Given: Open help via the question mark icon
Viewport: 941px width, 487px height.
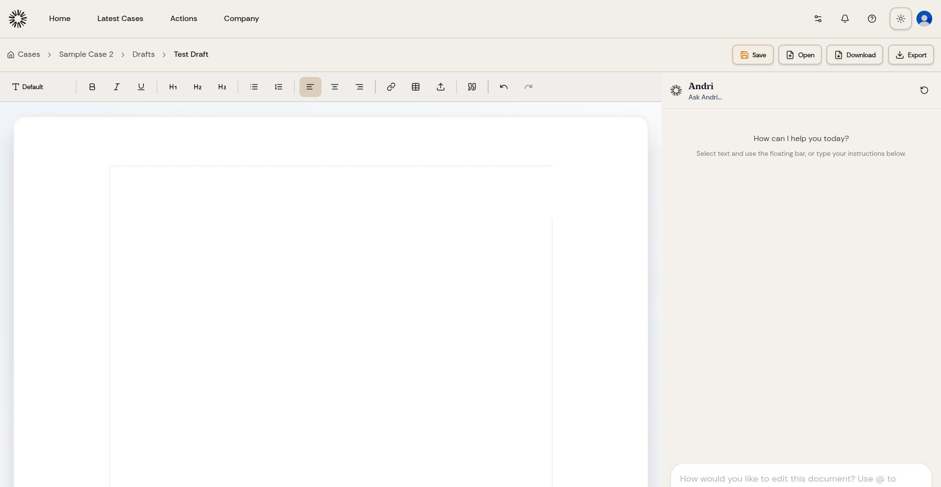Looking at the screenshot, I should click(872, 19).
